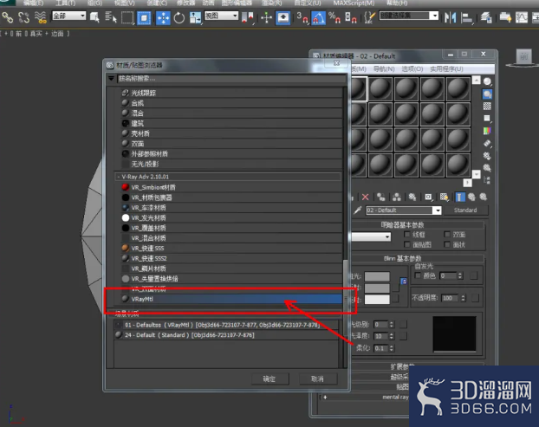Expand the mental ray rollout plus
539x427 pixels.
[x=325, y=397]
